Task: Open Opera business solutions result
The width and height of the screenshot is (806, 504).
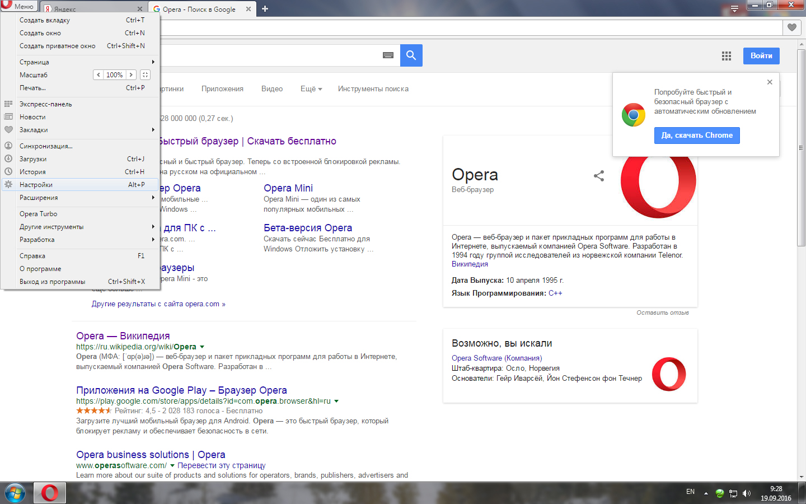Action: (x=151, y=455)
